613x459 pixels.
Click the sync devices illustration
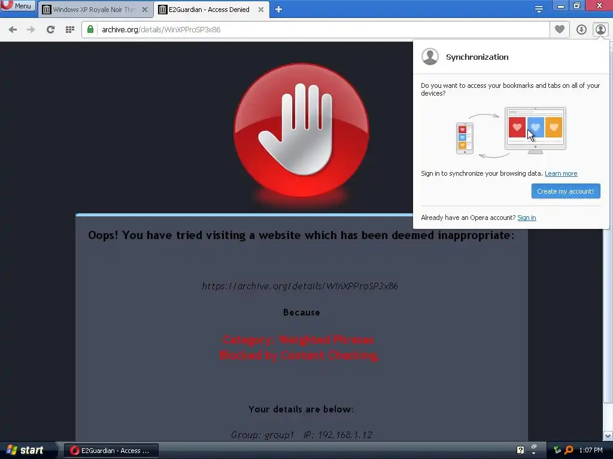click(x=511, y=133)
